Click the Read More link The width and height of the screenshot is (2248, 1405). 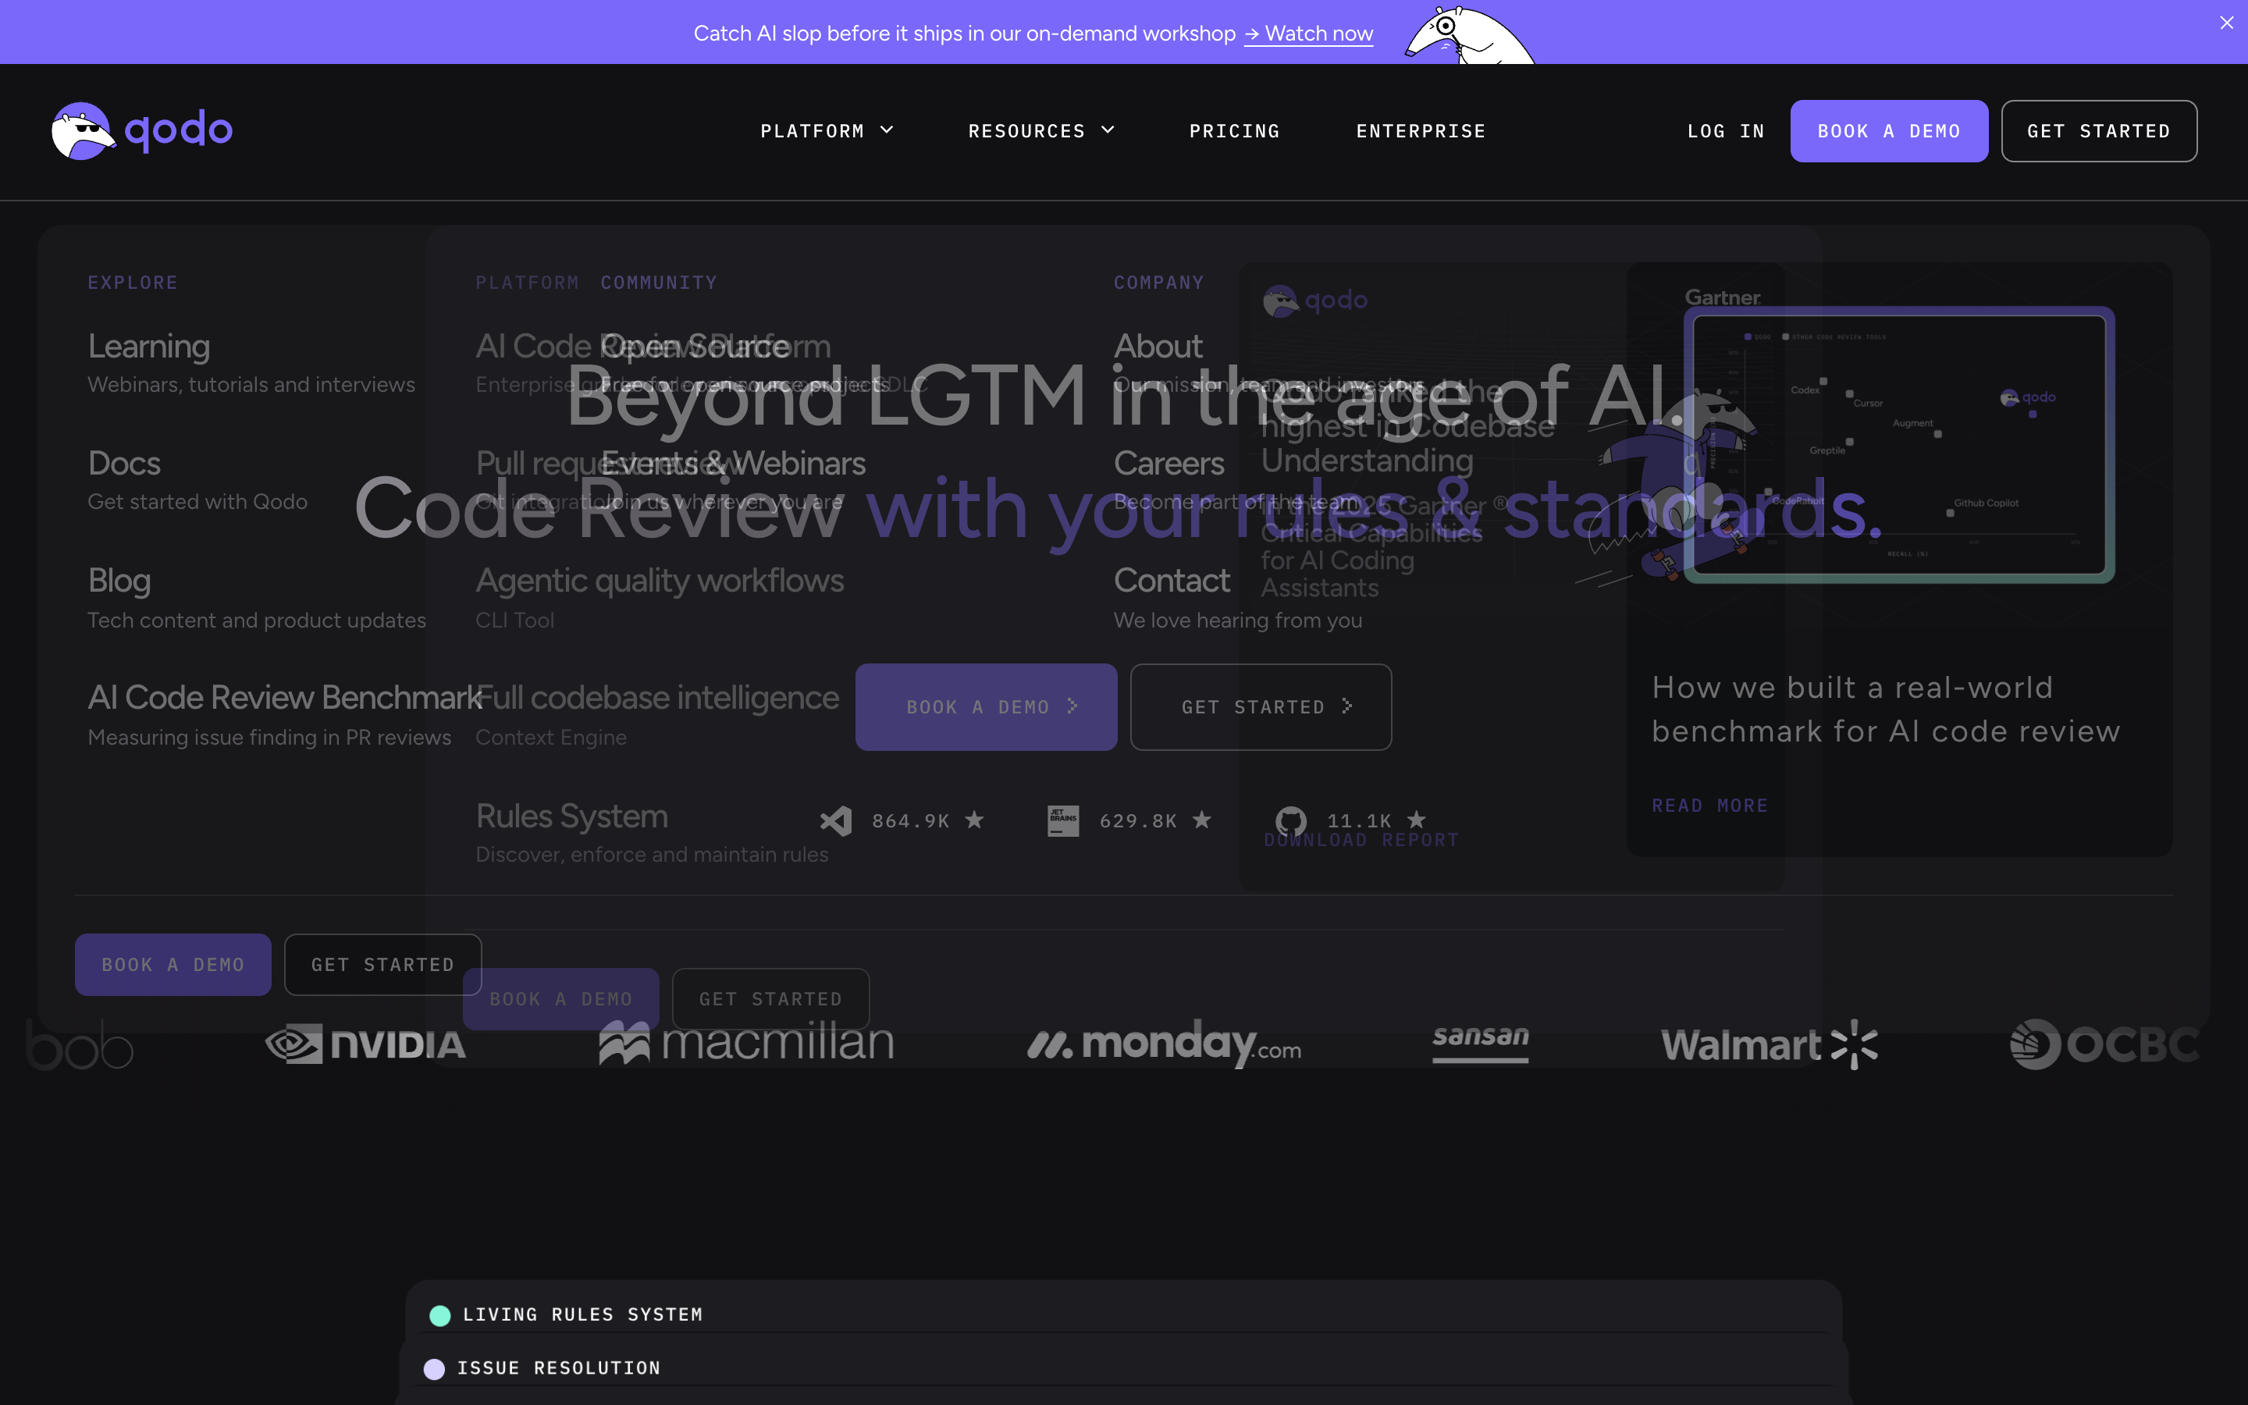coord(1709,806)
